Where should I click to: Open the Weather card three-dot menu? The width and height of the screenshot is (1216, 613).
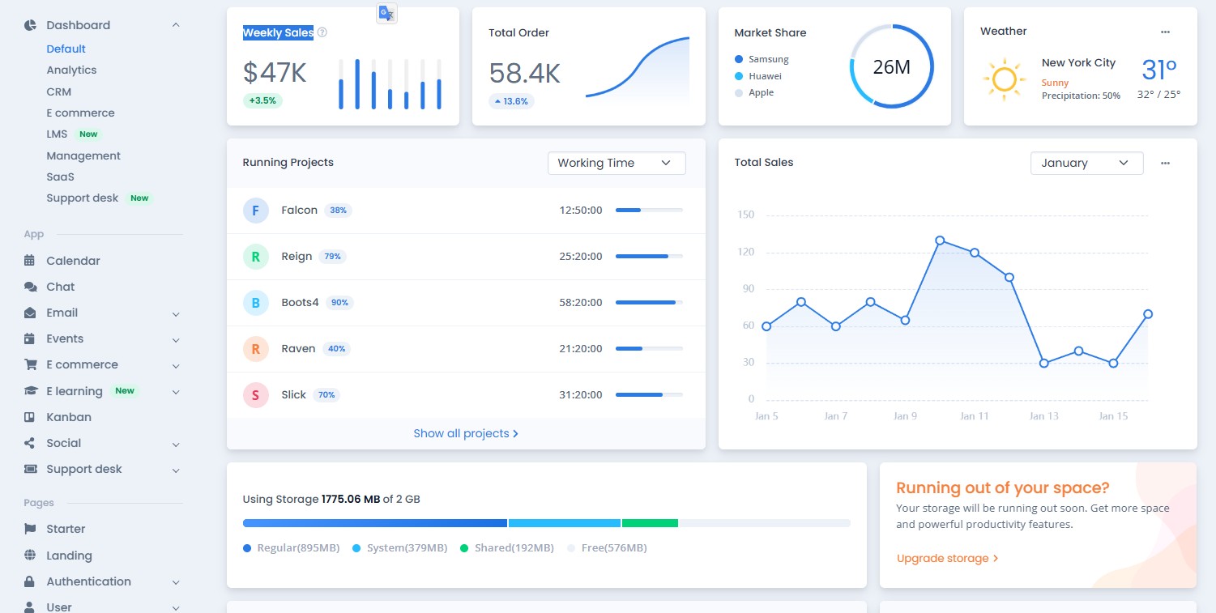point(1165,32)
